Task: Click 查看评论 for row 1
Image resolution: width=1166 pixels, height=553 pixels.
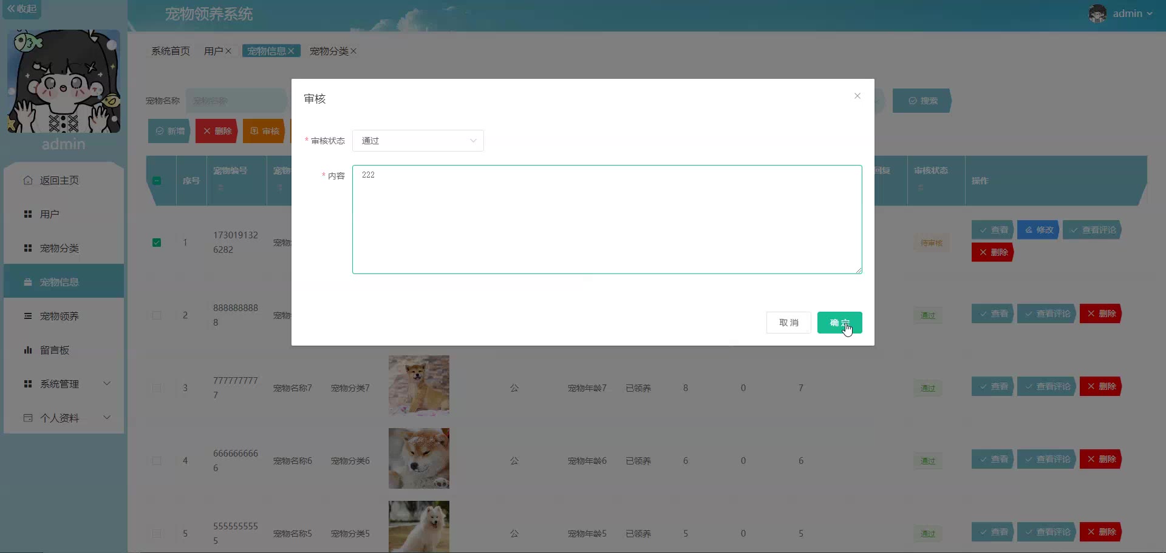Action: [x=1093, y=230]
